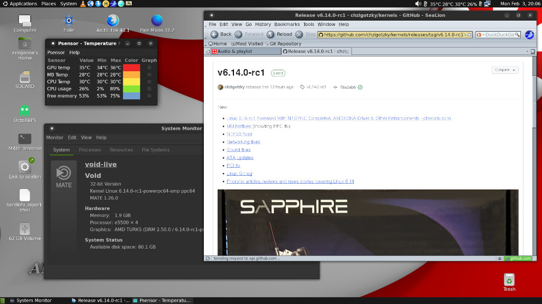This screenshot has height=304, width=542.
Task: Open the URL bar history dropdown arrow
Action: click(x=469, y=35)
